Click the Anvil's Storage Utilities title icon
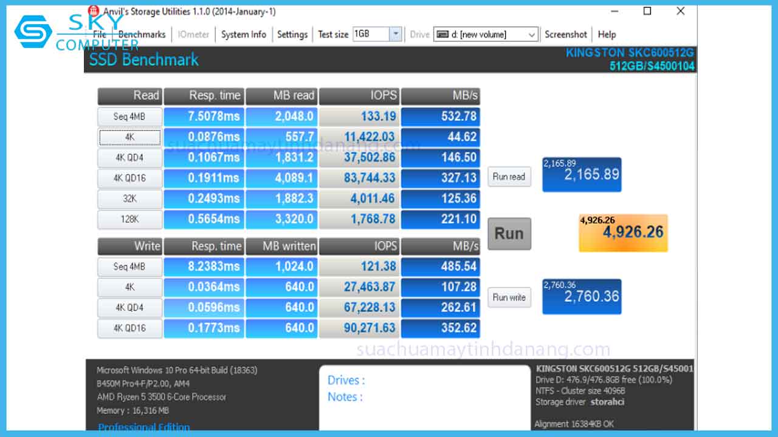 tap(93, 11)
